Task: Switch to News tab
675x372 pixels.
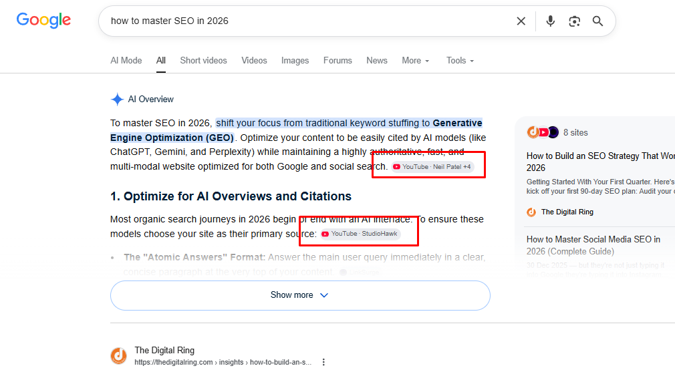Action: point(377,61)
